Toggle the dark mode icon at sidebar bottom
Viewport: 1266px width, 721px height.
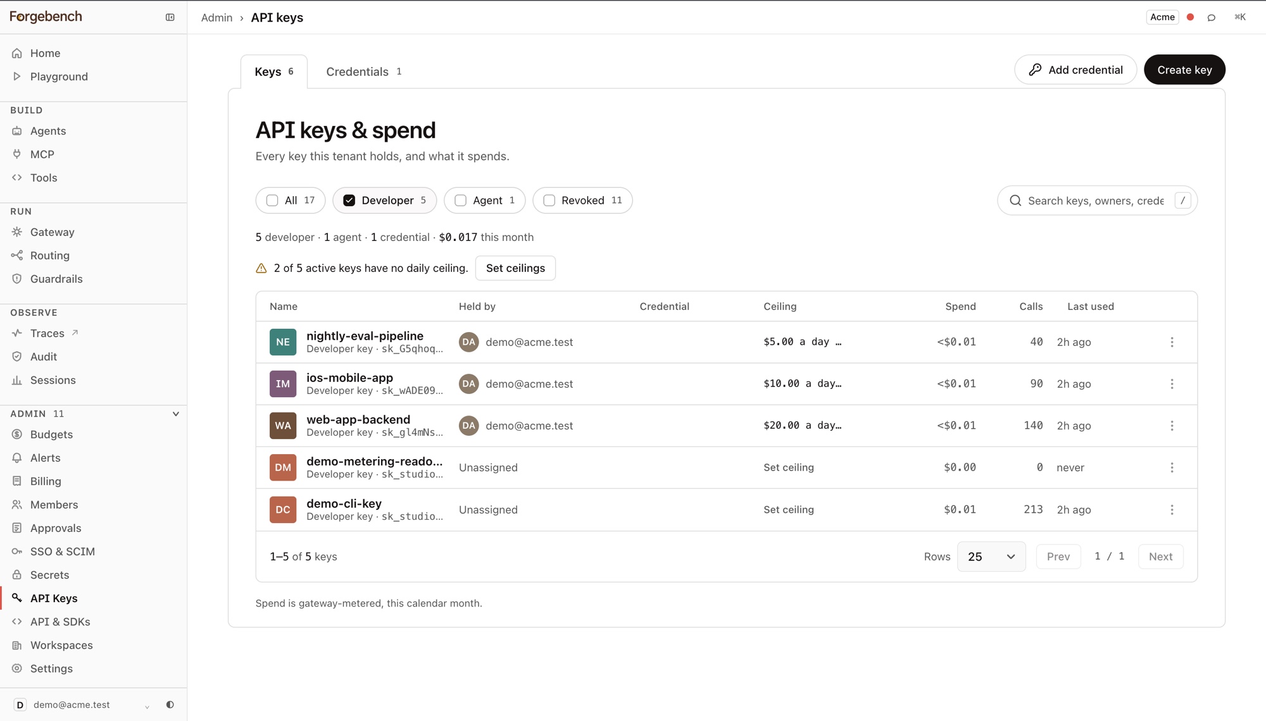coord(170,705)
